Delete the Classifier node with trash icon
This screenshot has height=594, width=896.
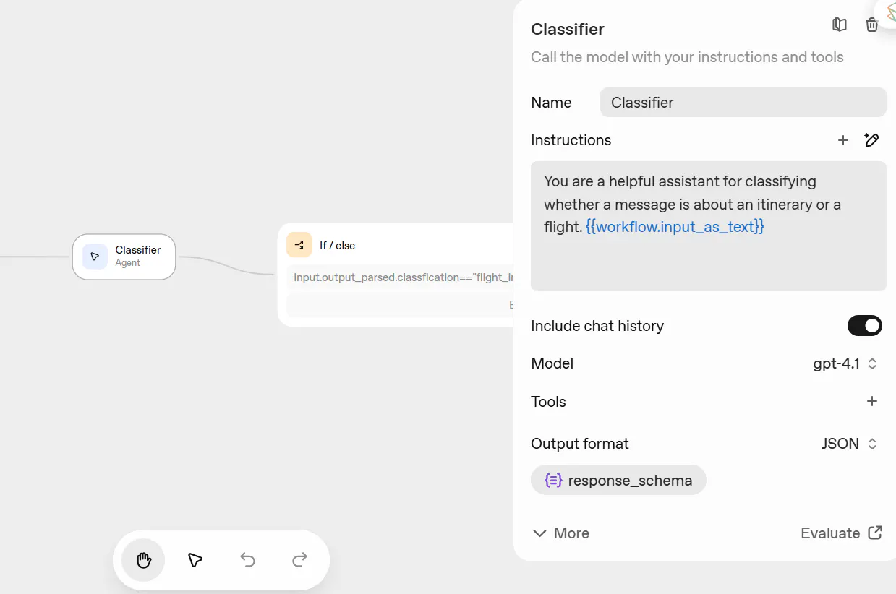(872, 25)
